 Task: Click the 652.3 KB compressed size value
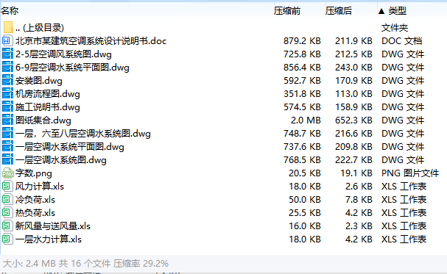(353, 120)
